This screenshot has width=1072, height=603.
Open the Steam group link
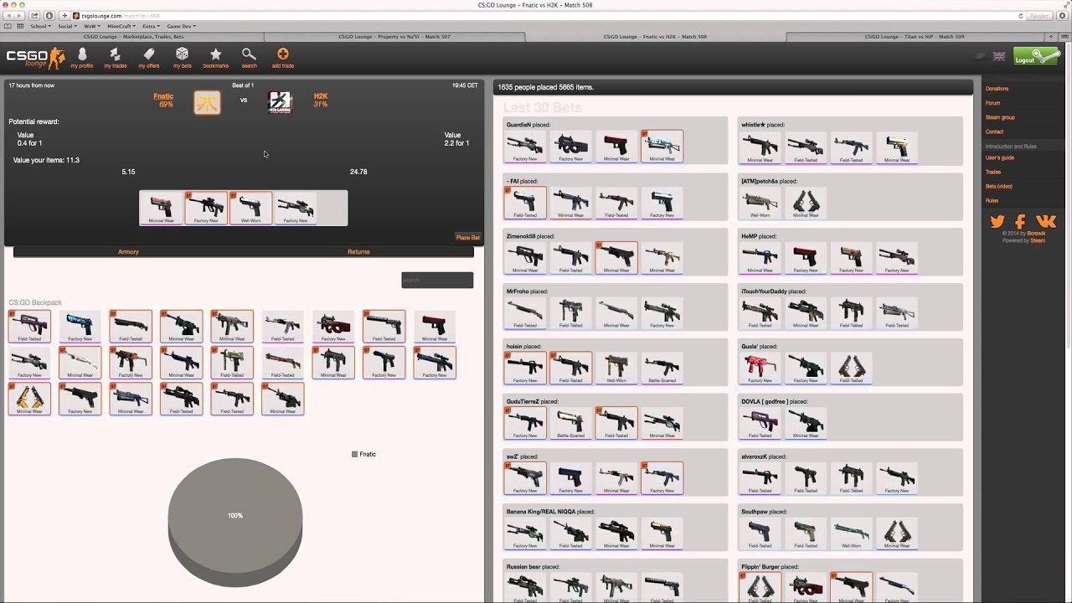pos(1000,117)
